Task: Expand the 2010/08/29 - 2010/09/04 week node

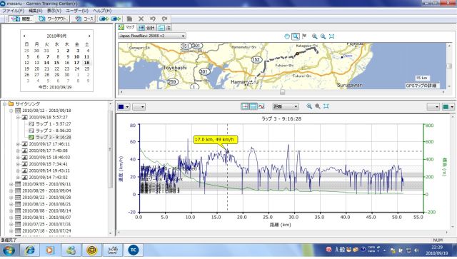Action: click(11, 191)
